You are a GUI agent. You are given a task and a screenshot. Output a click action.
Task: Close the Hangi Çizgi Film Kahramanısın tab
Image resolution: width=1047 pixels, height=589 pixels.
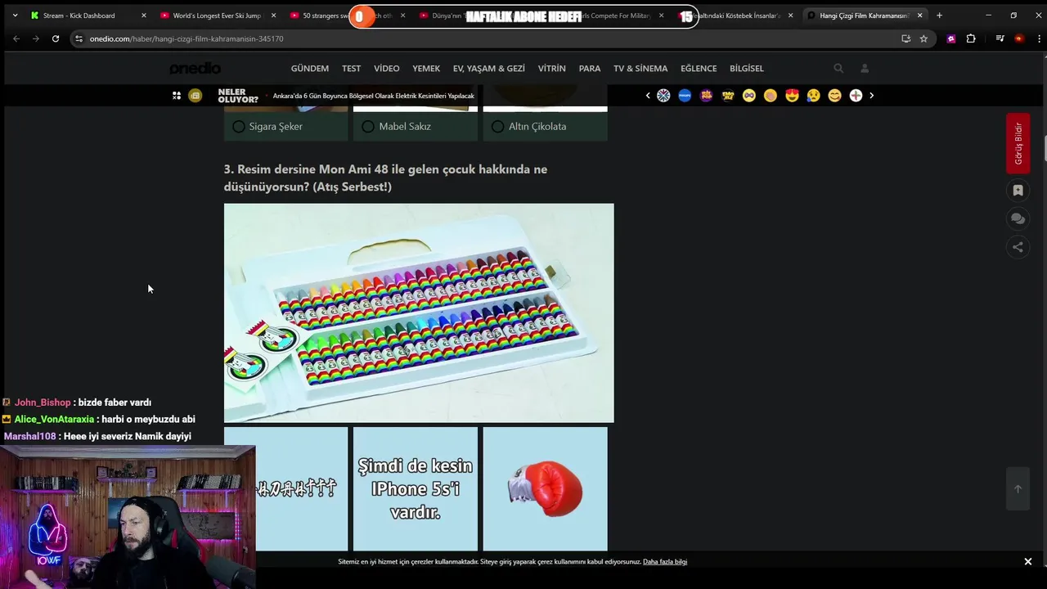[919, 16]
